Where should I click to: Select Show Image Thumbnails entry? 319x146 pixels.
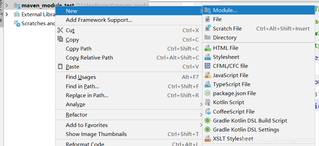tap(129, 134)
